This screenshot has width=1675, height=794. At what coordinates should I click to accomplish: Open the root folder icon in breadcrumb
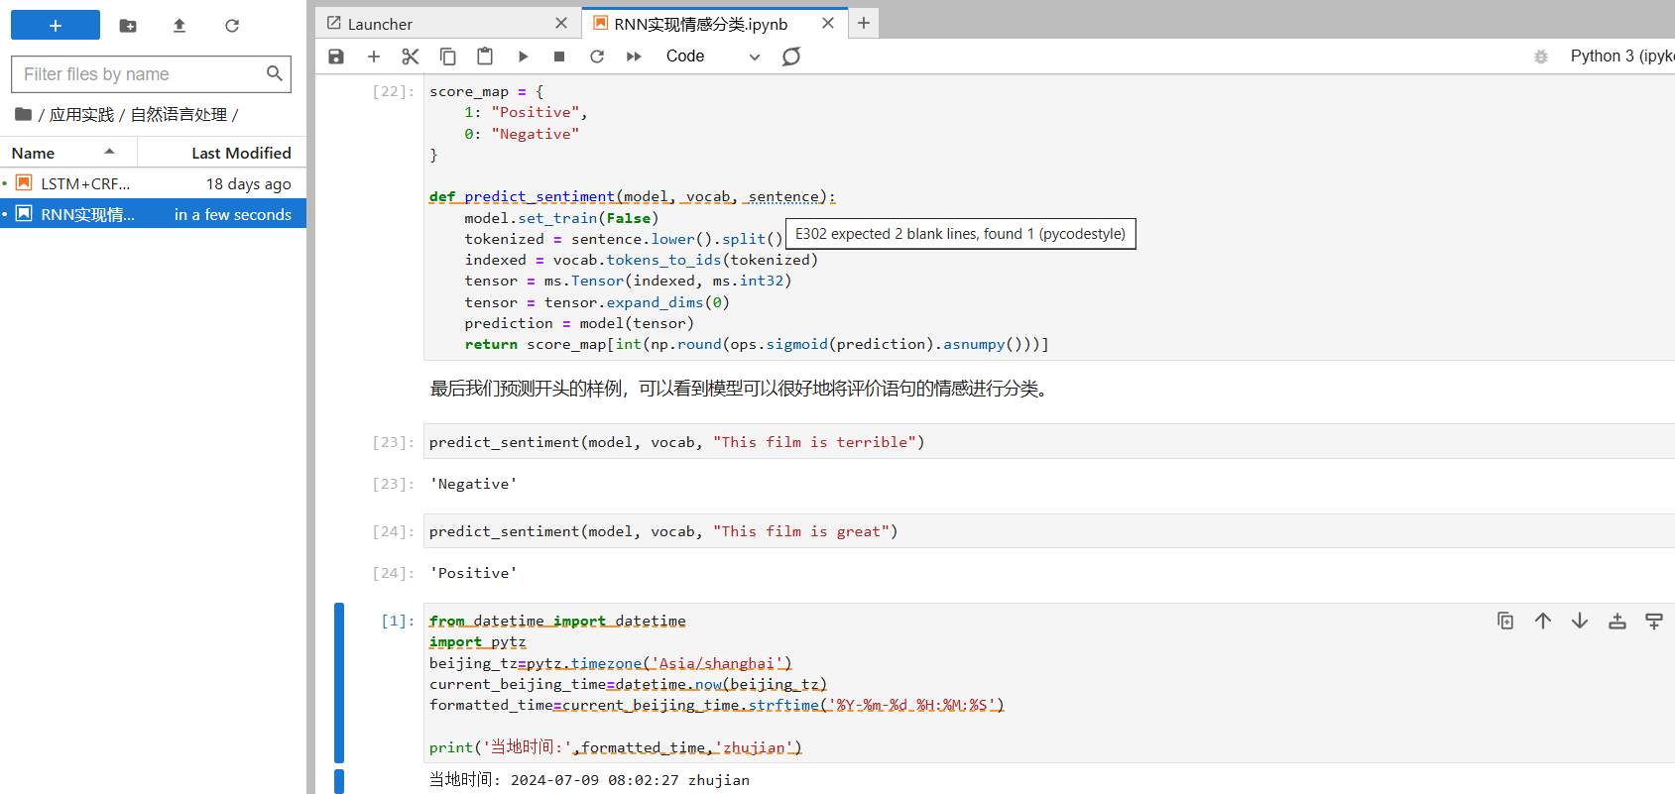pos(23,115)
